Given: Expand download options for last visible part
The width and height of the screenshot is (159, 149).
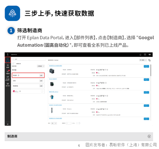Looking at the screenshot, I should point(148,119).
